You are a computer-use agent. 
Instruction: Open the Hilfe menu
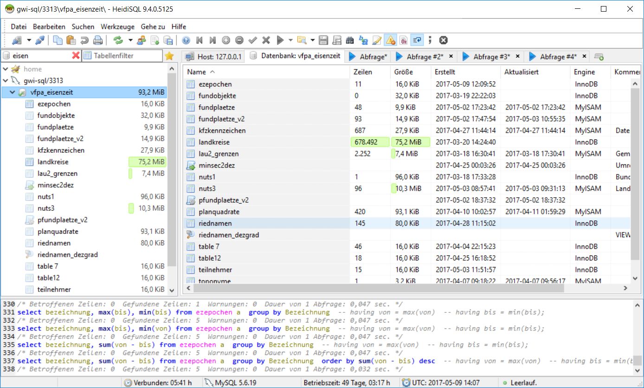coord(179,27)
